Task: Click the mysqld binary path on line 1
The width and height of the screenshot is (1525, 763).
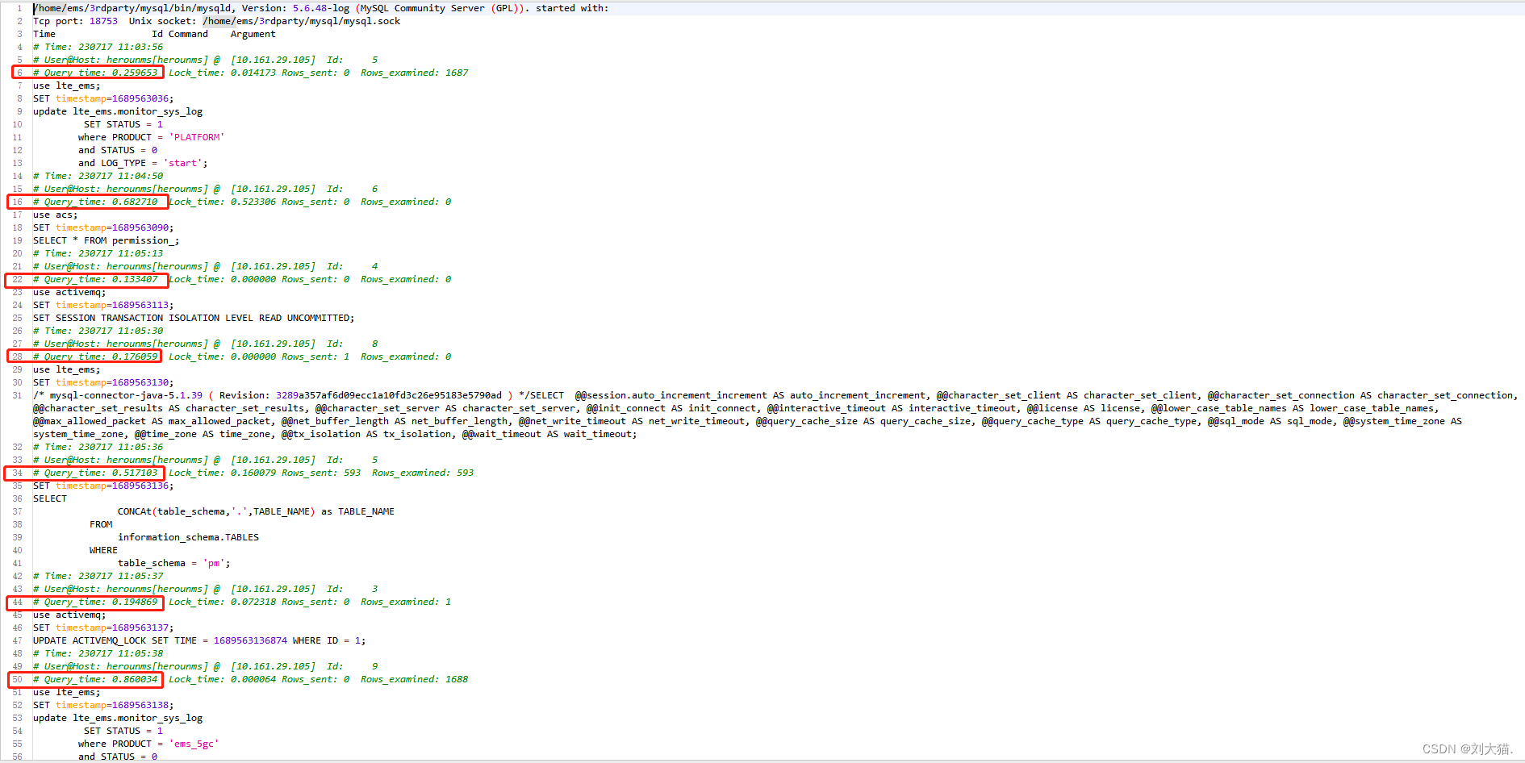Action: point(132,8)
